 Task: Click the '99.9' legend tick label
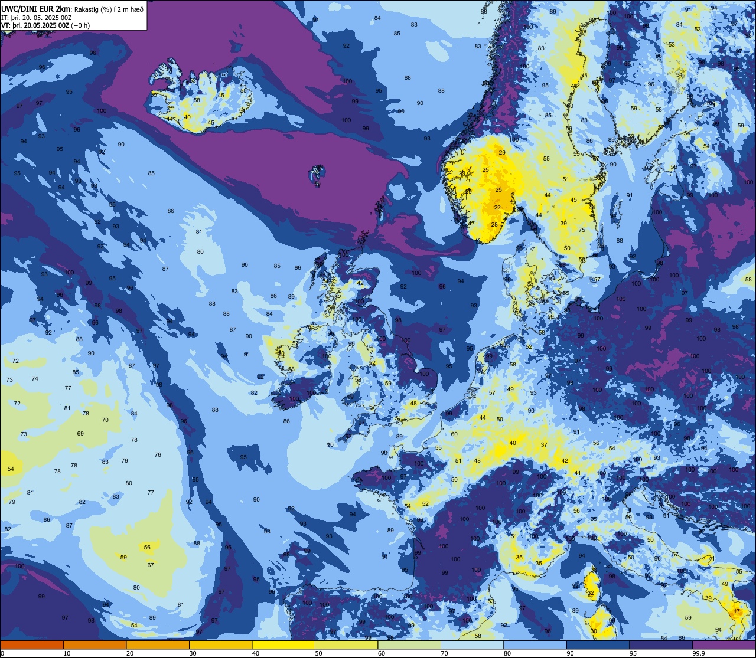(x=699, y=653)
